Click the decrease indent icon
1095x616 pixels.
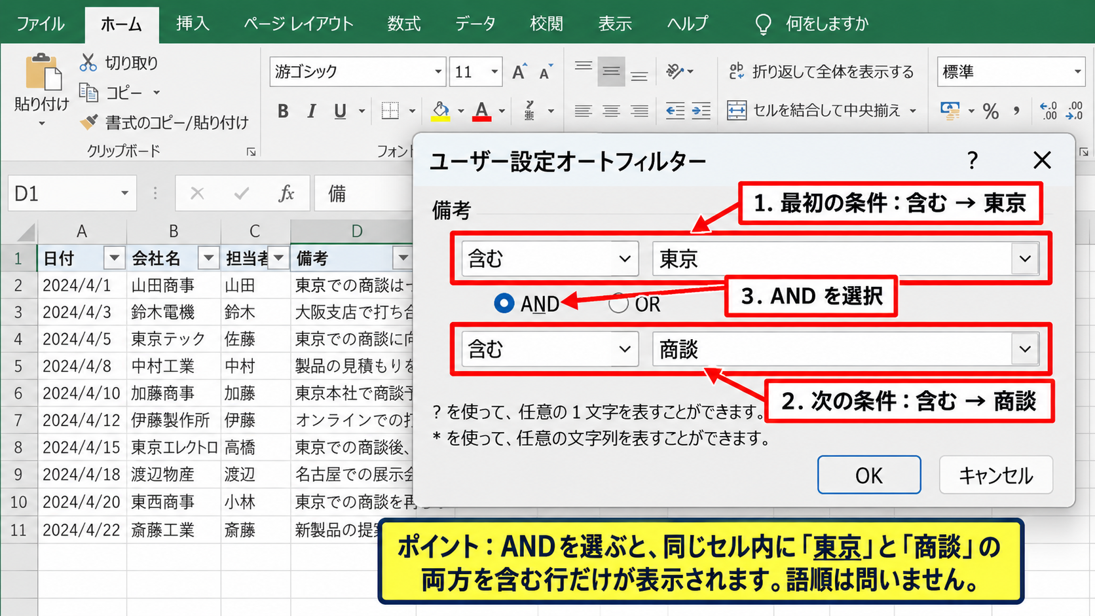pos(675,111)
